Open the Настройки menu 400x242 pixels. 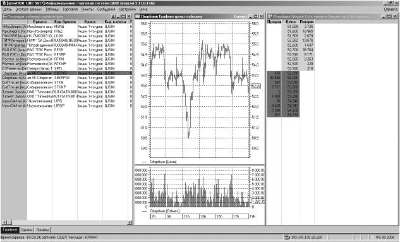(x=127, y=9)
